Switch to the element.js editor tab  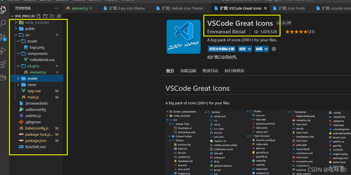tap(82, 8)
